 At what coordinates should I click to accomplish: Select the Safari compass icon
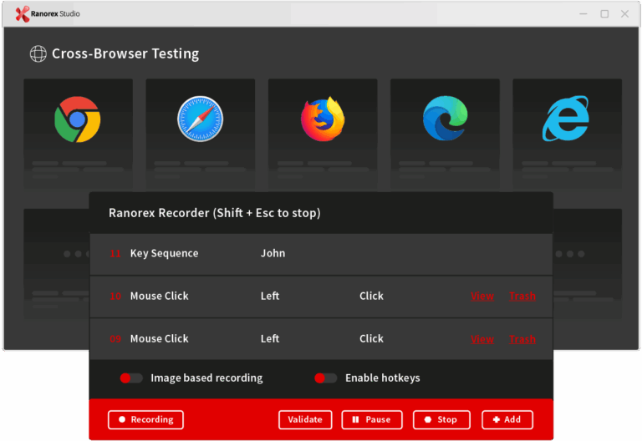201,119
